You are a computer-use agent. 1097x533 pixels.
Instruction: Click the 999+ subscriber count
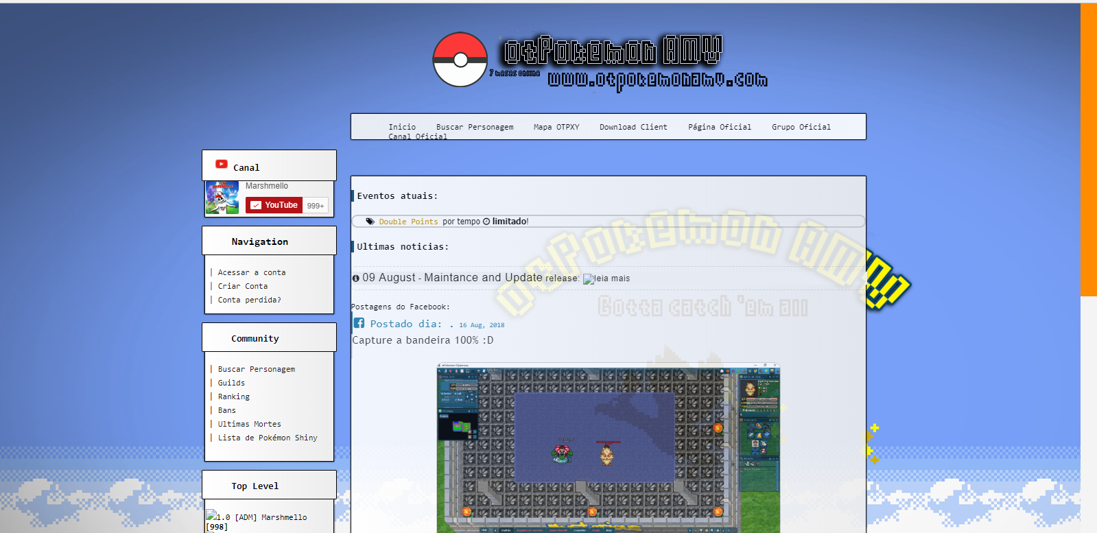(x=316, y=206)
